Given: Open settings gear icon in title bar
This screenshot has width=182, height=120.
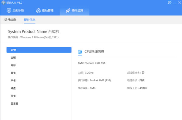Looking at the screenshot, I should [170, 2].
